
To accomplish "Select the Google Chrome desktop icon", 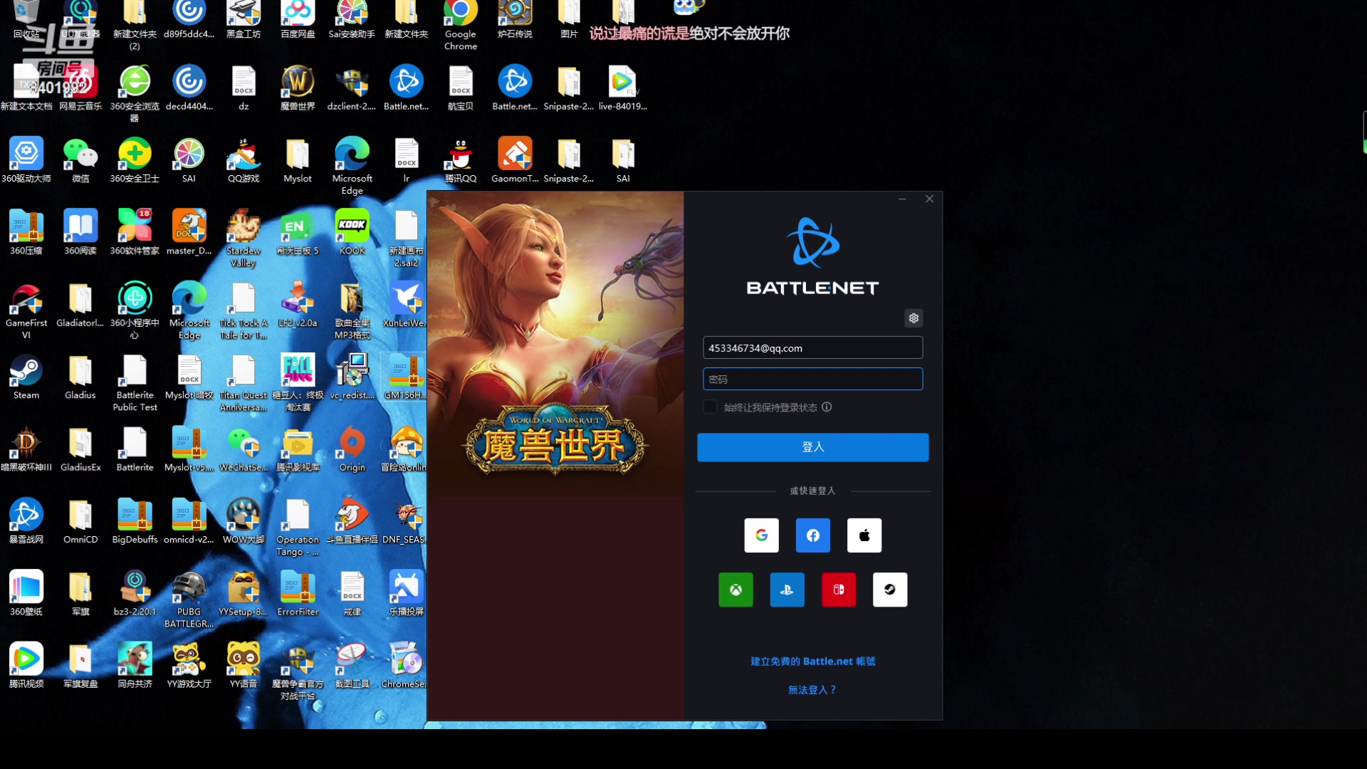I will (x=461, y=24).
